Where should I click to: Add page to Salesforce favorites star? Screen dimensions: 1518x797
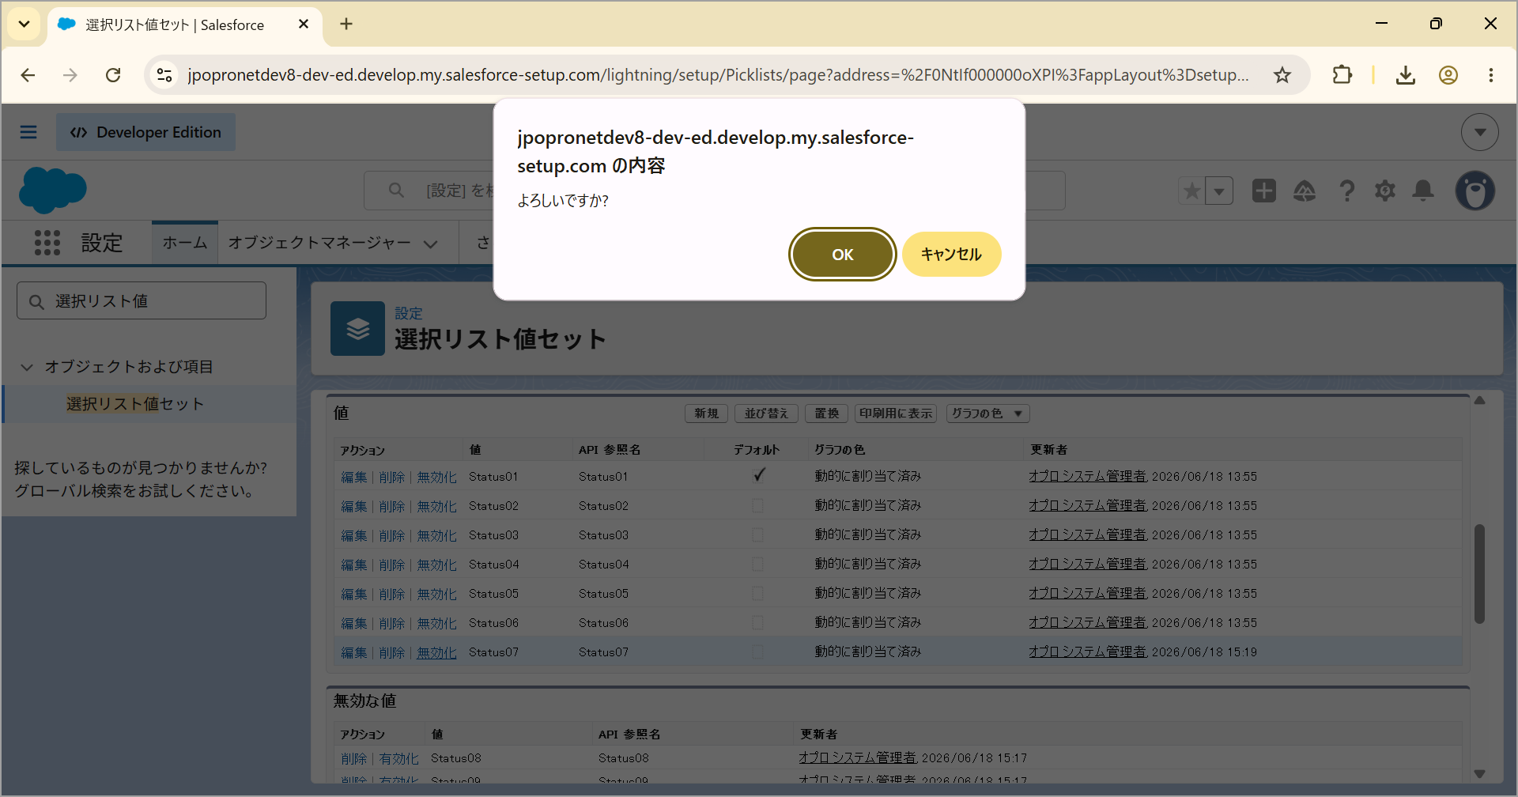(1191, 191)
